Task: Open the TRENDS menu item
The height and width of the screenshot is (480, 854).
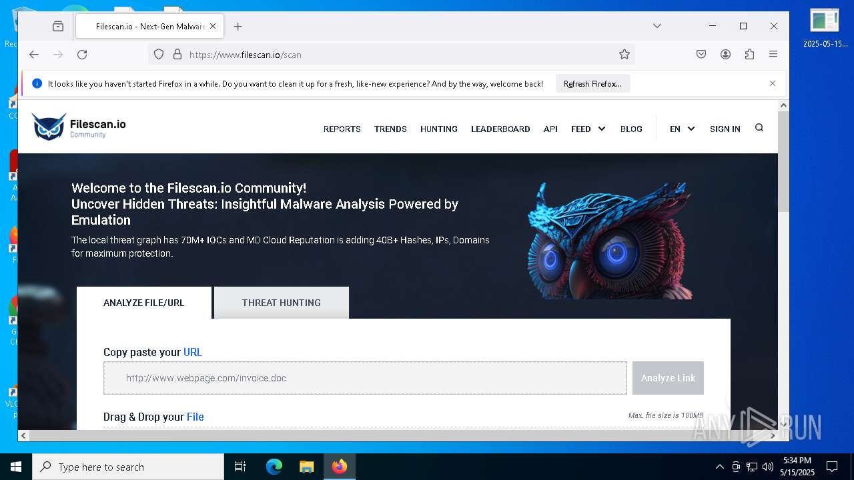Action: [390, 129]
